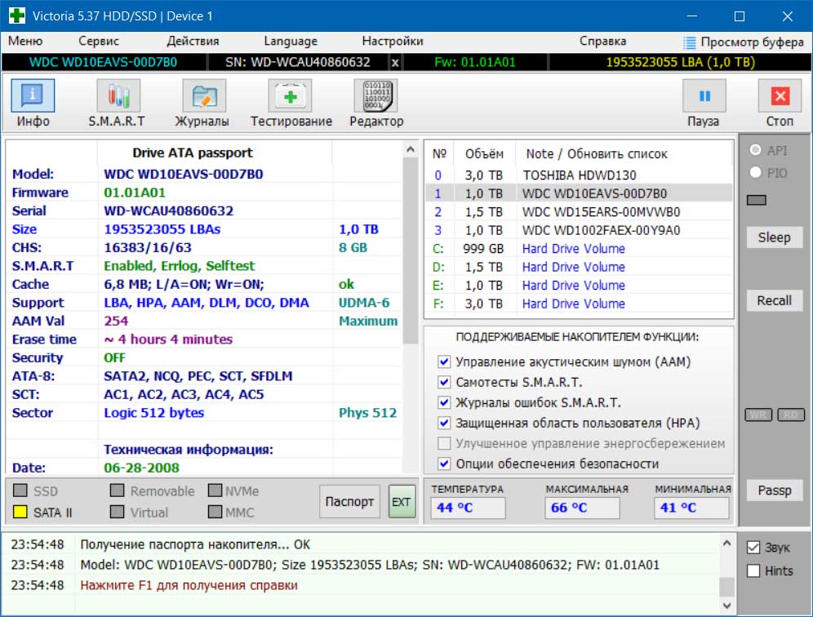Screen dimensions: 813x617
Task: Toggle Улучшенное управление энергосбережением checkbox
Action: click(x=444, y=443)
